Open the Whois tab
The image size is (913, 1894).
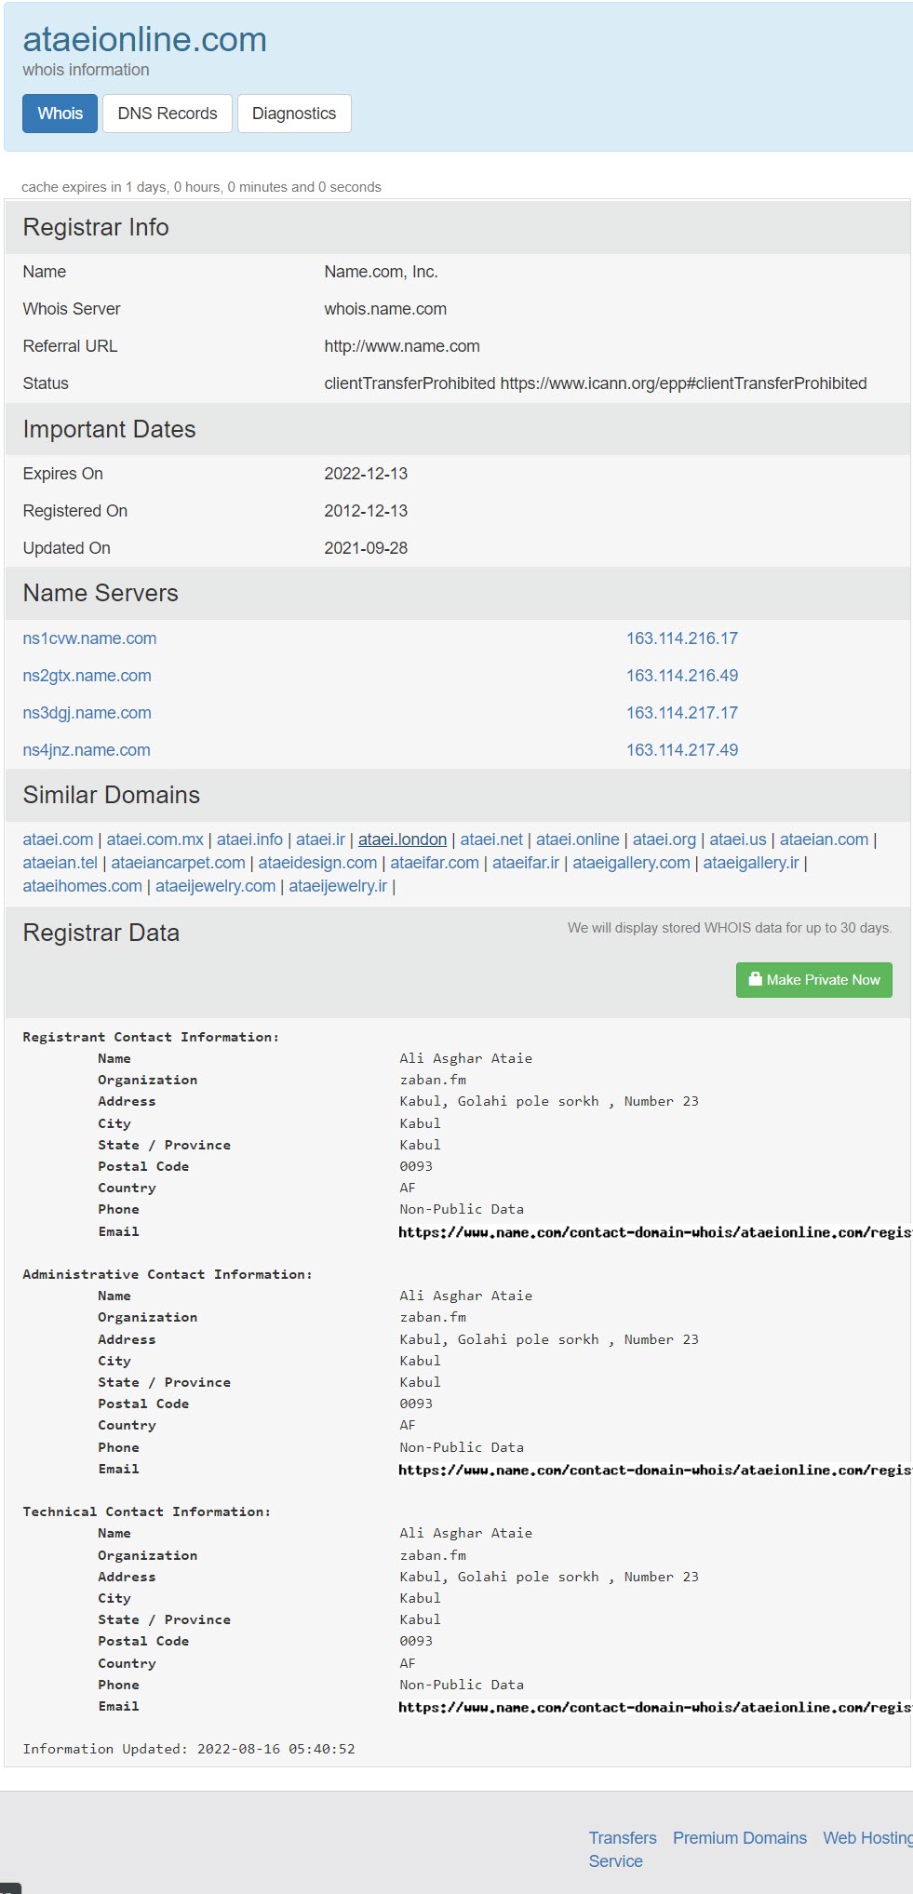point(60,114)
